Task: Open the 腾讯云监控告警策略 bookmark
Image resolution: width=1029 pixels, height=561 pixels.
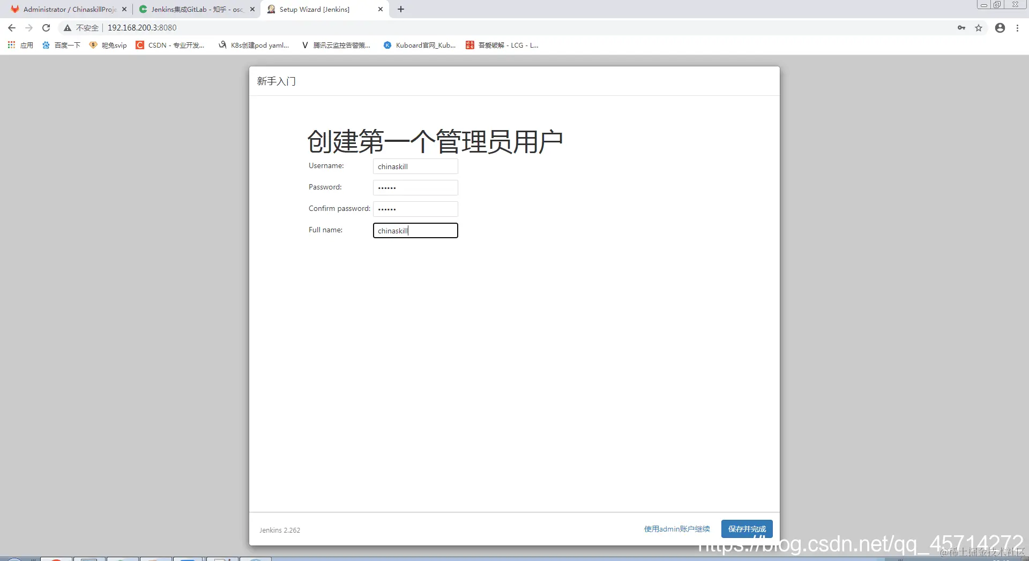Action: pyautogui.click(x=335, y=45)
